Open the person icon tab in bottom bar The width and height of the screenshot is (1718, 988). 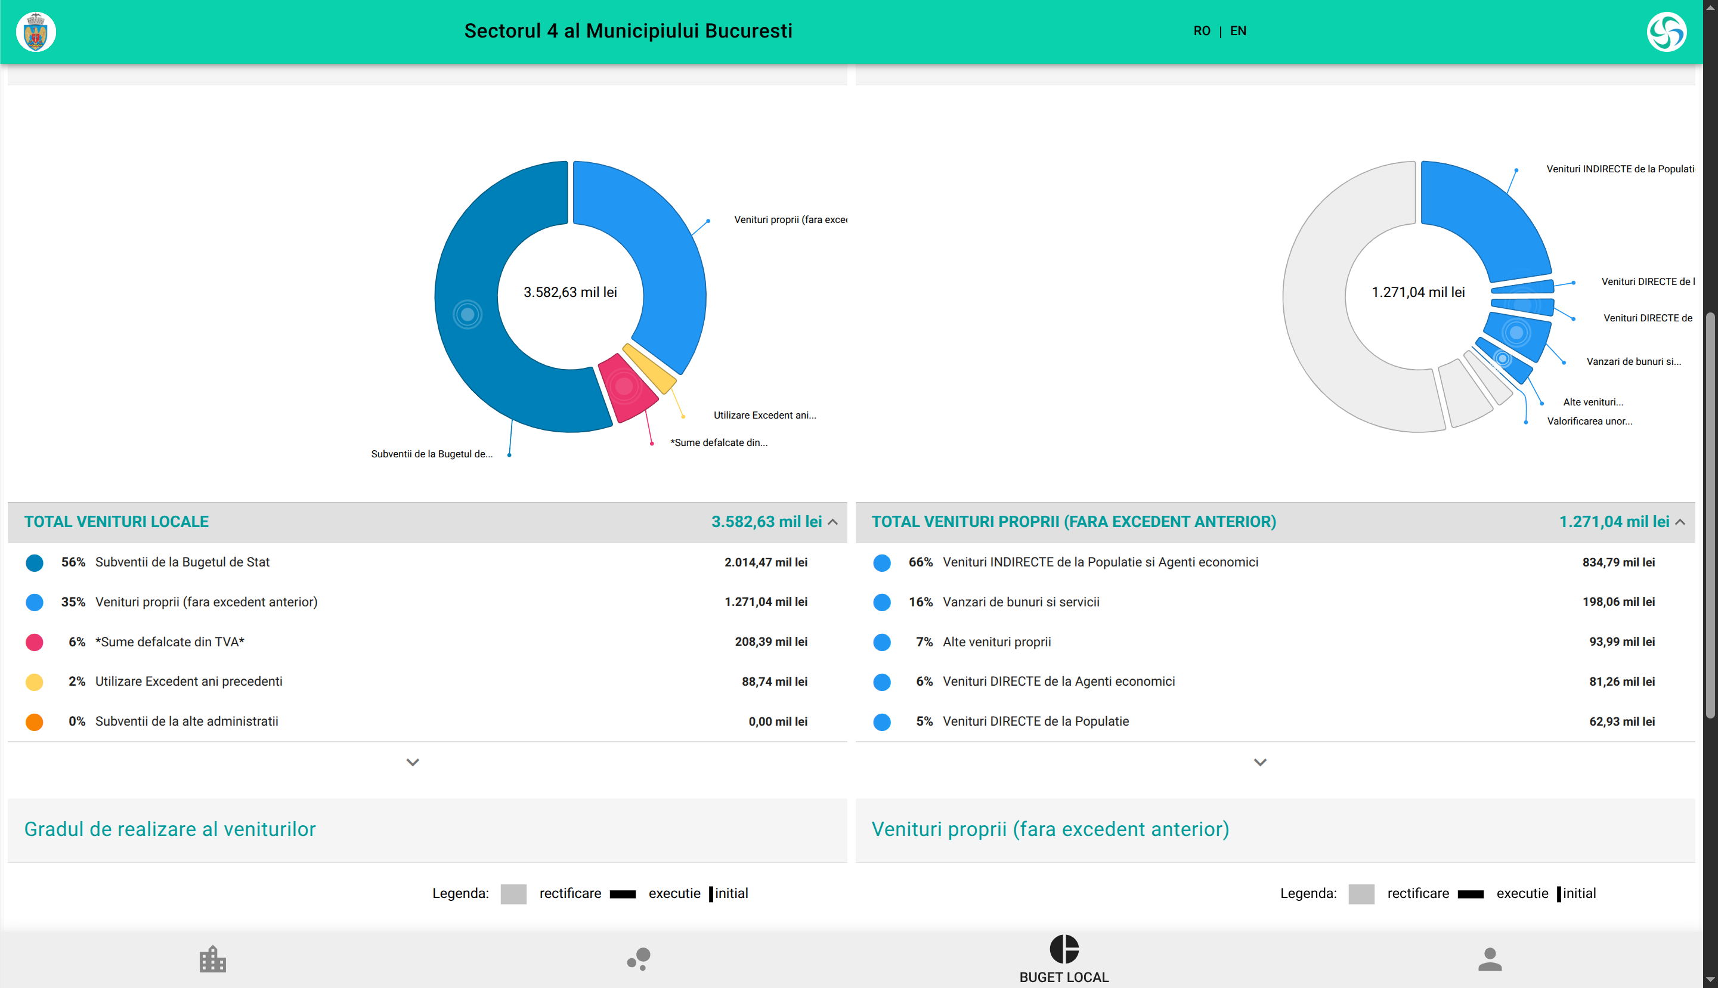pos(1490,959)
